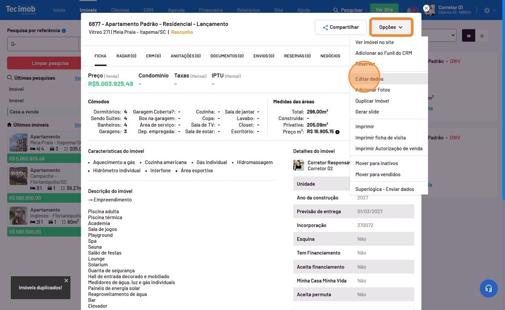This screenshot has width=505, height=310.
Task: Choose Duplicar Imóvel menu entry
Action: pos(372,101)
